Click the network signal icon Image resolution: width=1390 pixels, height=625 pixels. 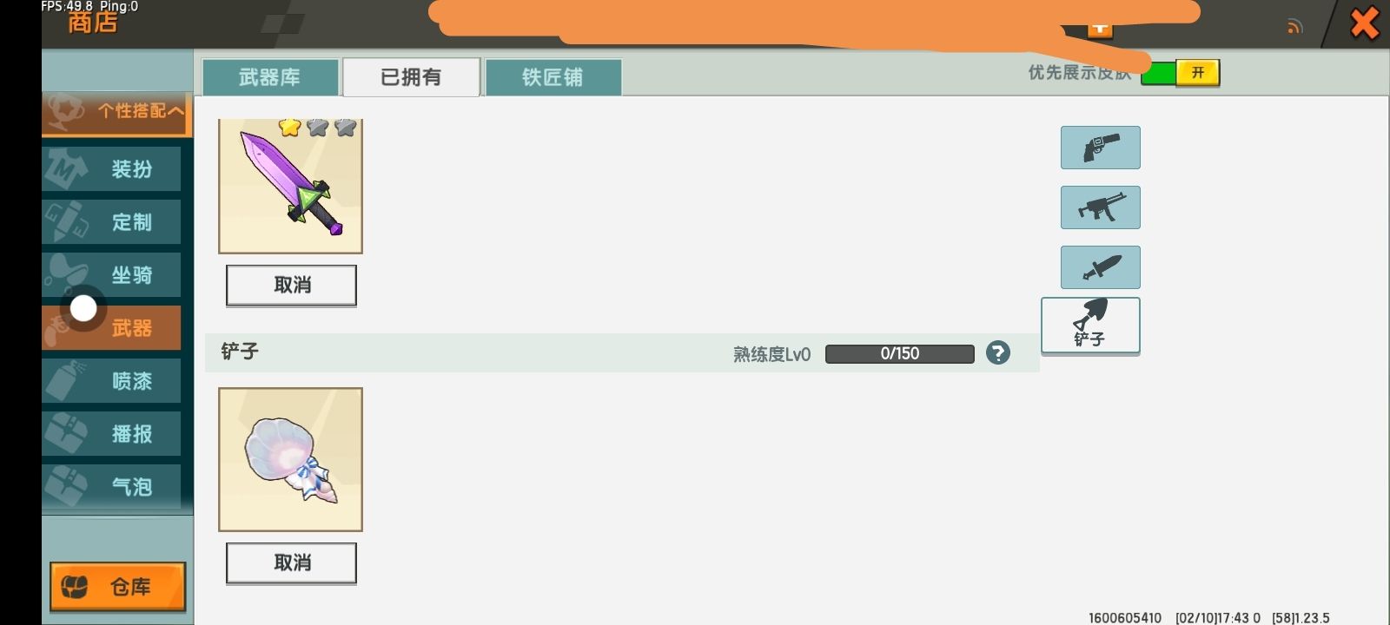click(1294, 27)
